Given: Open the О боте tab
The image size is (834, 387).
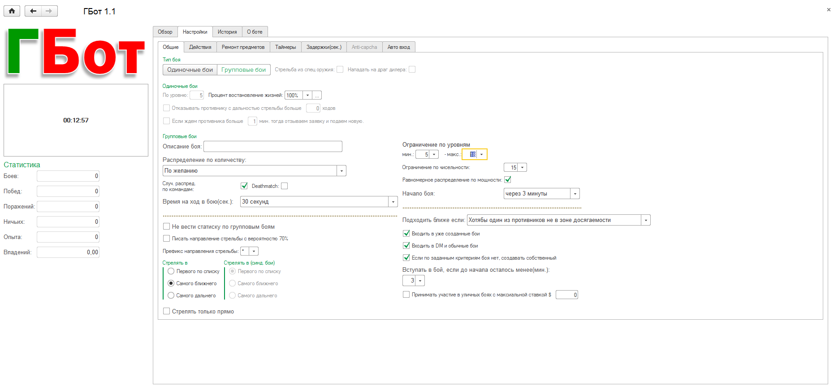Looking at the screenshot, I should (255, 32).
